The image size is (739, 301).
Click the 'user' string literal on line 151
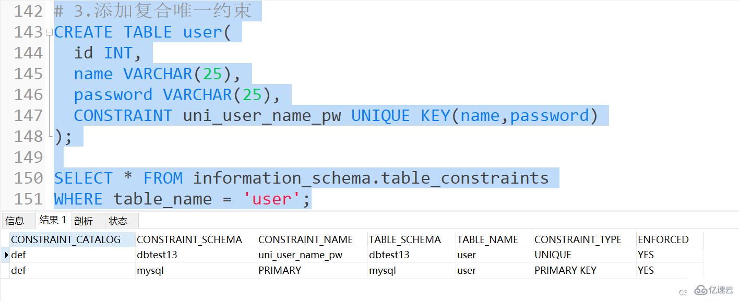pyautogui.click(x=271, y=199)
